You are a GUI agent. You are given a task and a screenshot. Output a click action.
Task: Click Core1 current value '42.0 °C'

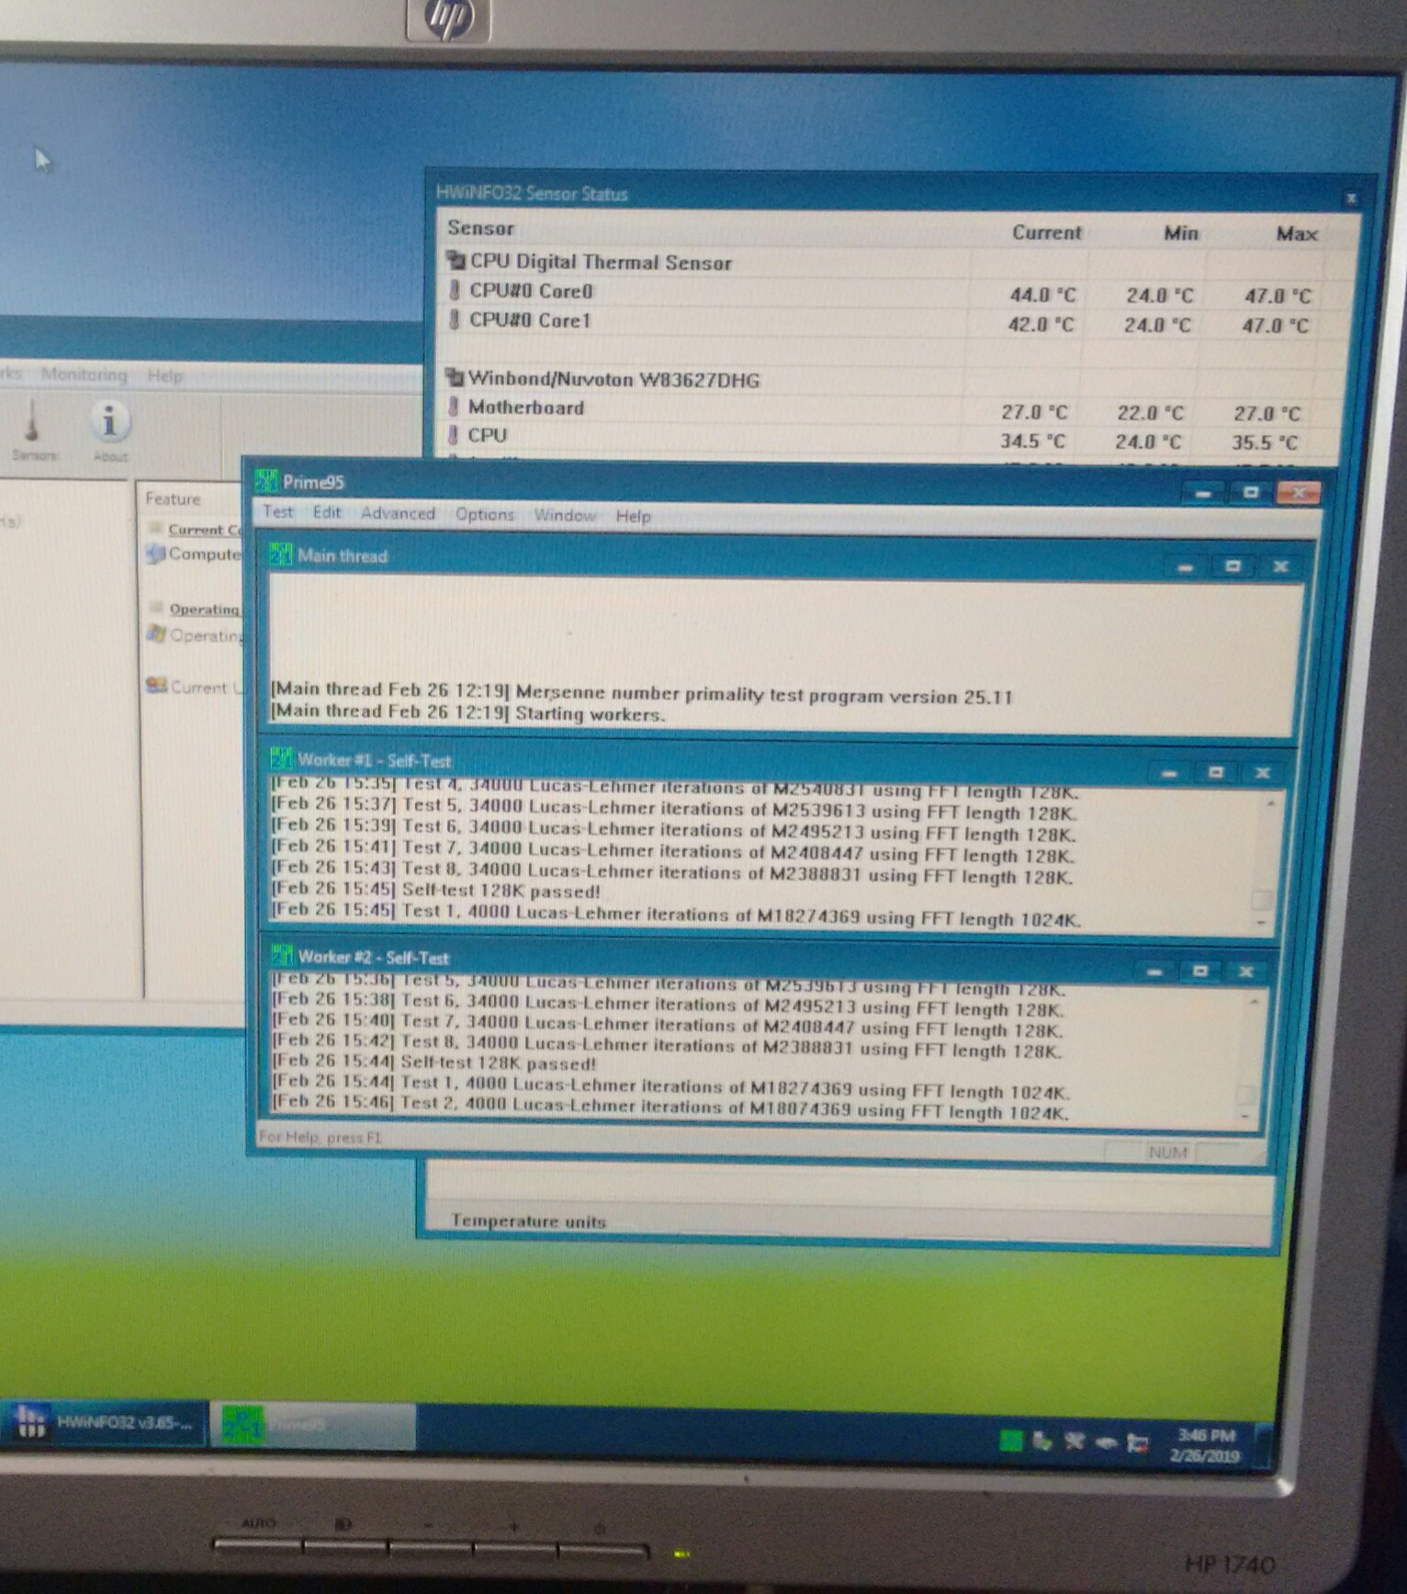tap(1041, 323)
